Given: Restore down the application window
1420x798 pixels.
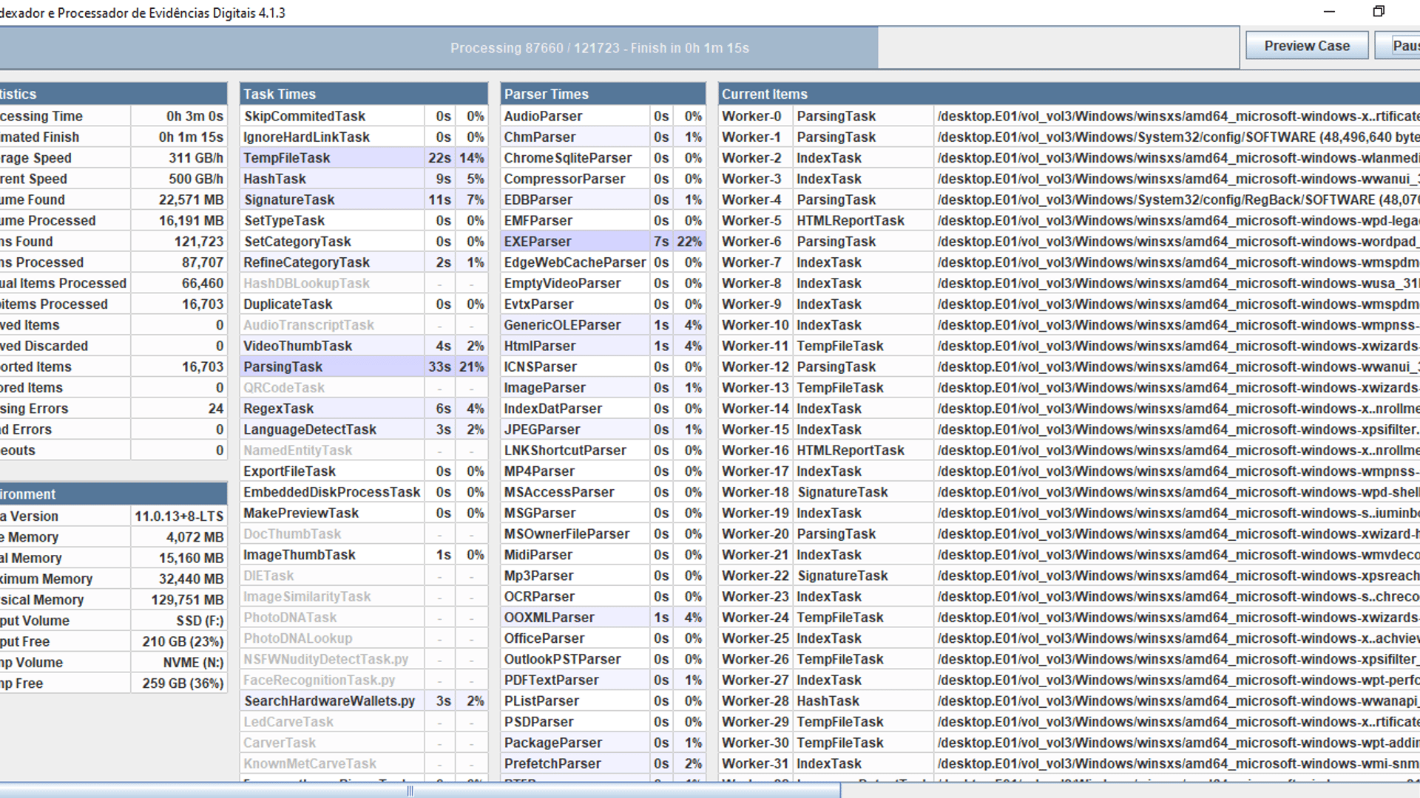Looking at the screenshot, I should click(1379, 11).
